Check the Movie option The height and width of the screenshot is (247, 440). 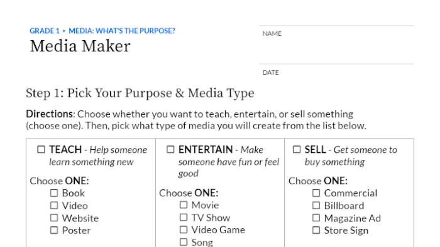click(184, 205)
